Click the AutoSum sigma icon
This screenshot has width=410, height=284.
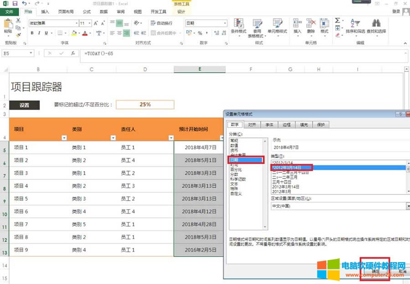pyautogui.click(x=337, y=20)
